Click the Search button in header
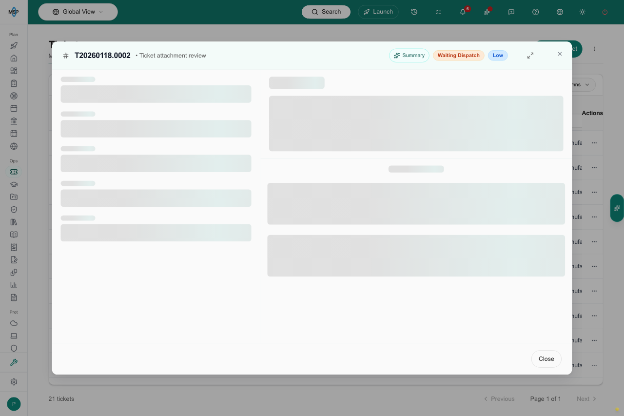Image resolution: width=624 pixels, height=416 pixels. tap(326, 12)
